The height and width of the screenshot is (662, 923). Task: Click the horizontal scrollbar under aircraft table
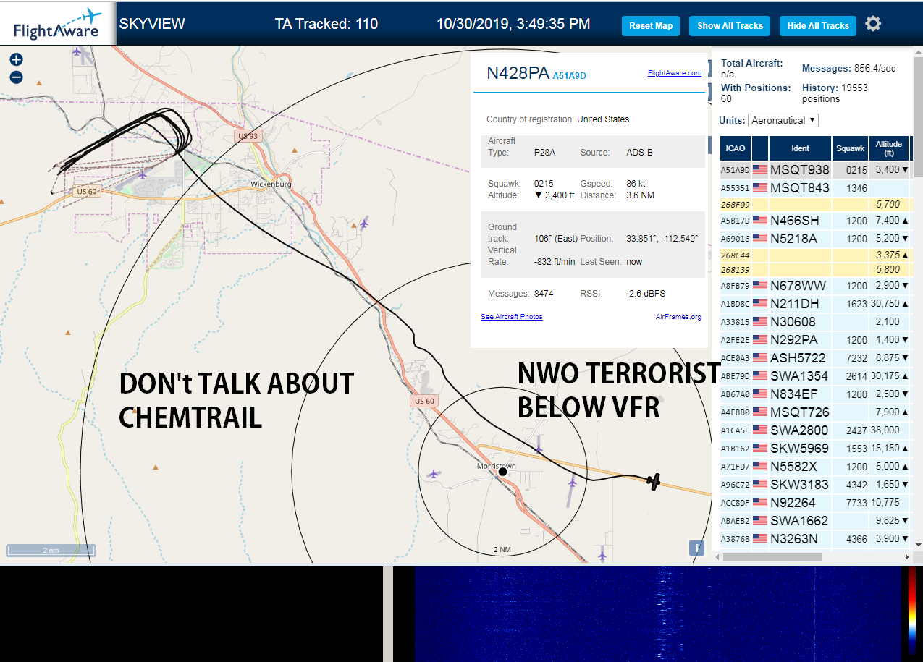772,557
